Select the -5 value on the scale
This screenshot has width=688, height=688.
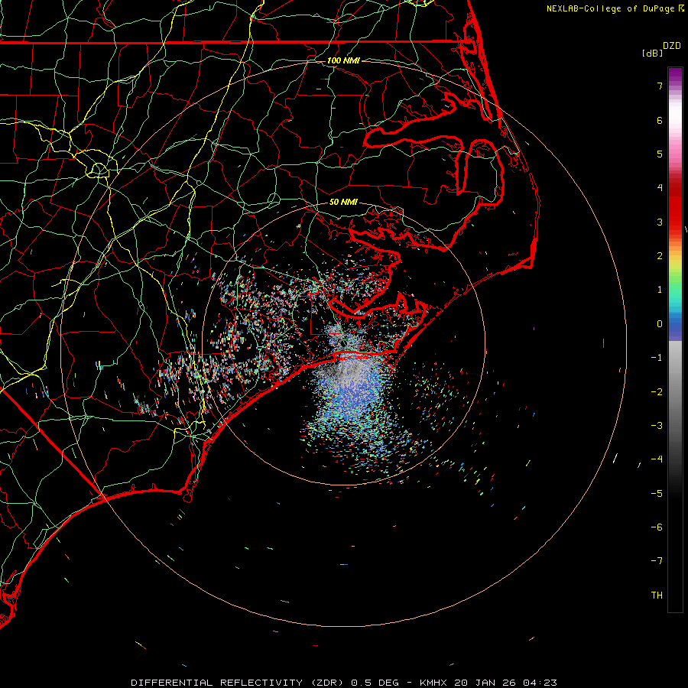pyautogui.click(x=657, y=494)
